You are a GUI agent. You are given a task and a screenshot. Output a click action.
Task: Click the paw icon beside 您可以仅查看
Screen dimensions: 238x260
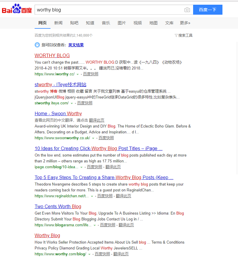tap(37, 45)
